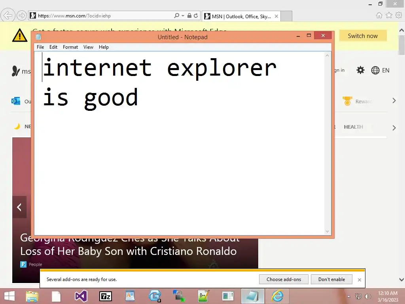405x304 pixels.
Task: Minimize the Notepad window
Action: pos(298,36)
